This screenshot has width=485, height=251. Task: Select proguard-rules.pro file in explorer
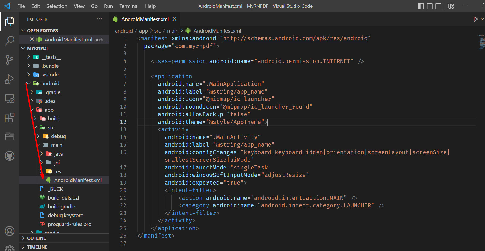point(64,224)
